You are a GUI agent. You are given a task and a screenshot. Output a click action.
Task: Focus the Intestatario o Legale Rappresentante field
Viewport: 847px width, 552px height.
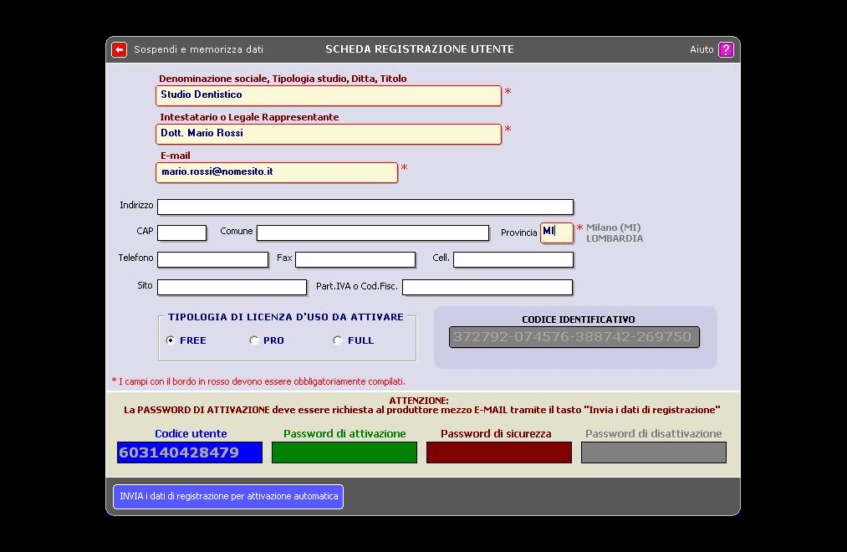pos(329,134)
